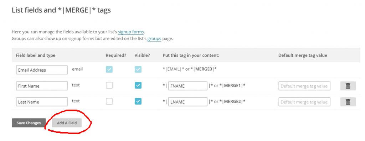
Task: Focus the Last Name label field
Action: 42,102
